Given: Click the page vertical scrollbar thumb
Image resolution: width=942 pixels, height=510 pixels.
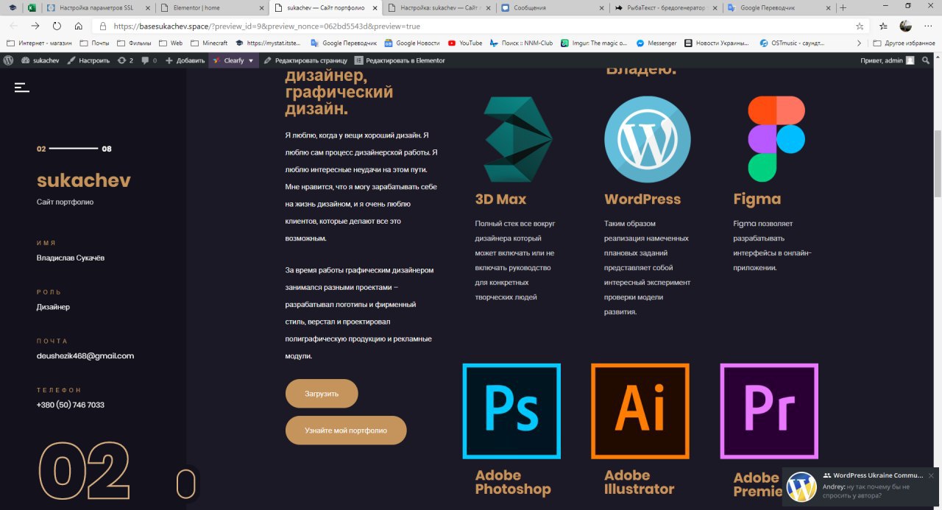Looking at the screenshot, I should point(937,163).
